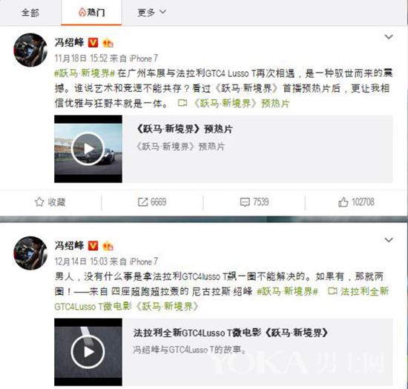The height and width of the screenshot is (389, 408).
Task: Click the membership crown icon on first post
Action: 108,43
